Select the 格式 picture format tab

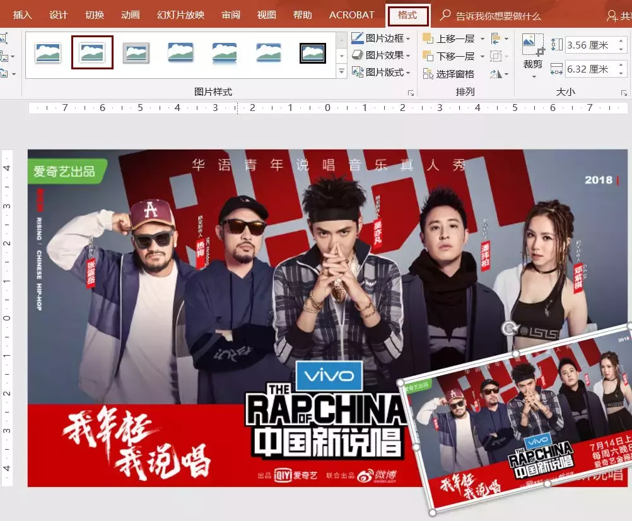pos(407,15)
